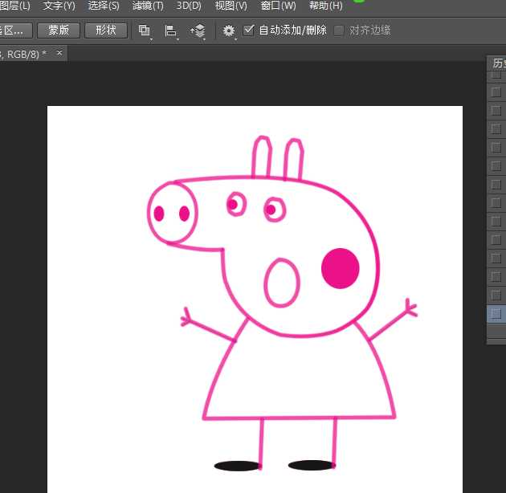Toggle source box of highlighted history state

[x=496, y=314]
